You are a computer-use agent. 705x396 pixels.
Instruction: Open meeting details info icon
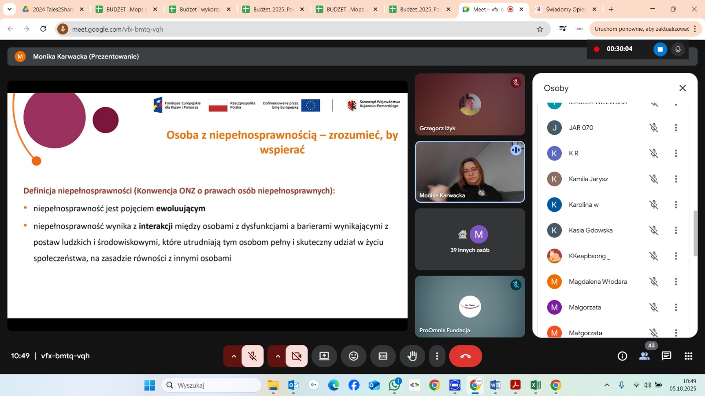click(x=622, y=356)
